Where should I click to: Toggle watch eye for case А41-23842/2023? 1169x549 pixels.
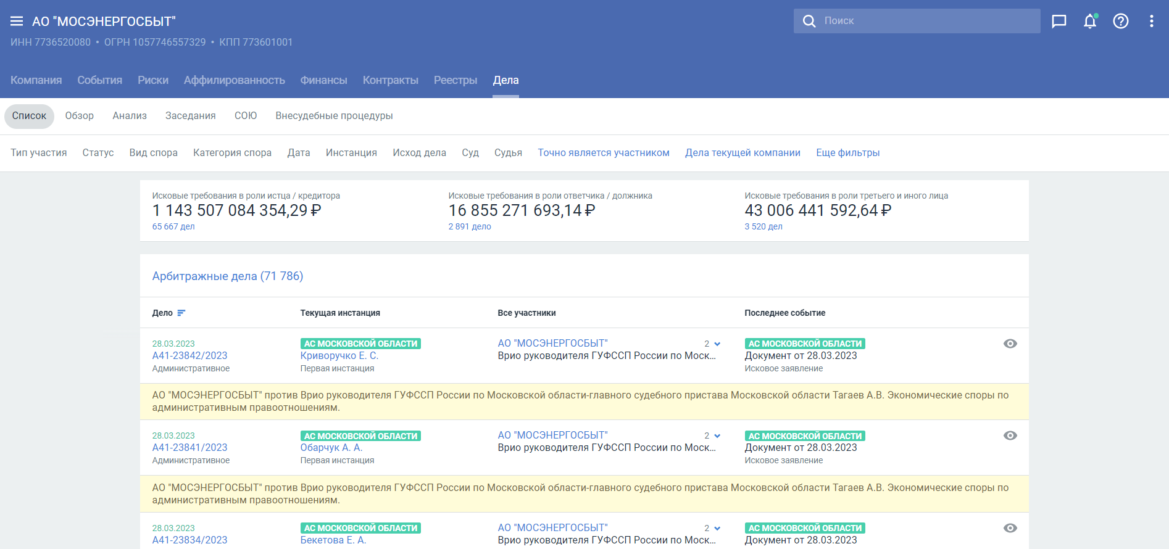(x=1010, y=344)
